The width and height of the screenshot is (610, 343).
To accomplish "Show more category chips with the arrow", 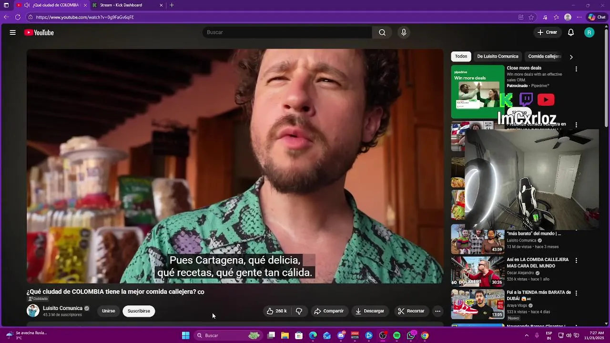I will [x=571, y=57].
